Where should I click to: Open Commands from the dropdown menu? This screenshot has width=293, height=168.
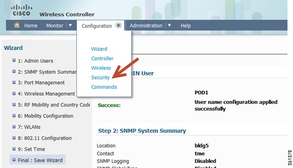(104, 87)
